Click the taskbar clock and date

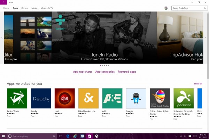click(203, 136)
